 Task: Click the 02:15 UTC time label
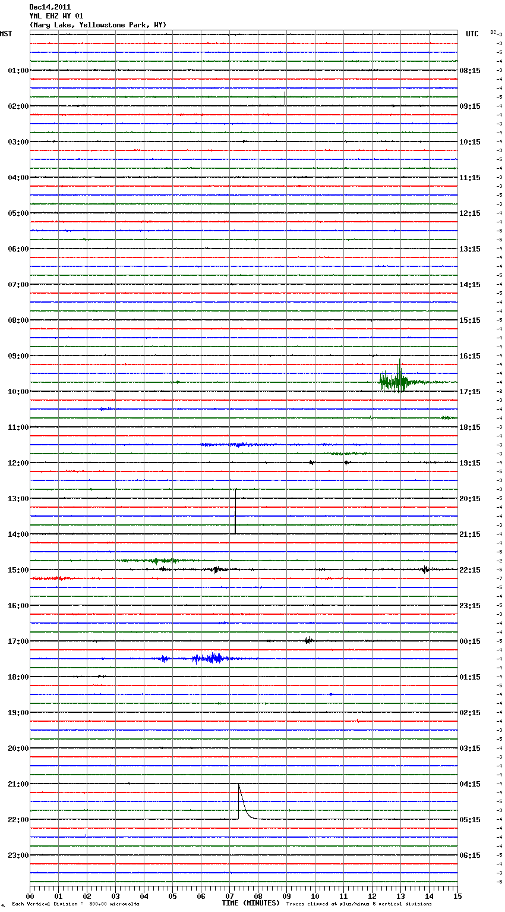point(470,713)
